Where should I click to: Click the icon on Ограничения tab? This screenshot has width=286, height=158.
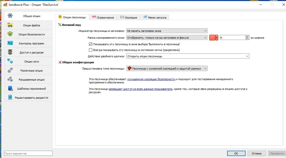[x=94, y=17]
